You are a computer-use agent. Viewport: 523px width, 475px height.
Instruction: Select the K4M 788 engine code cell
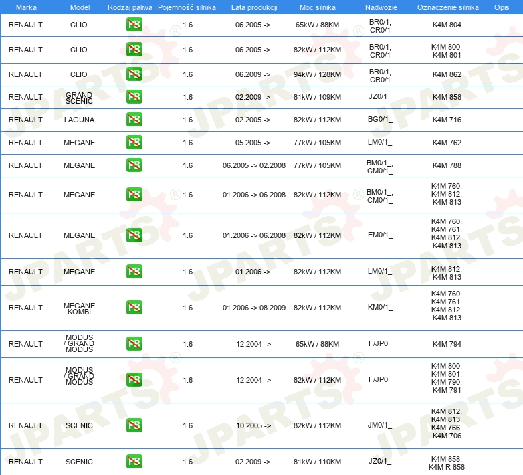447,165
